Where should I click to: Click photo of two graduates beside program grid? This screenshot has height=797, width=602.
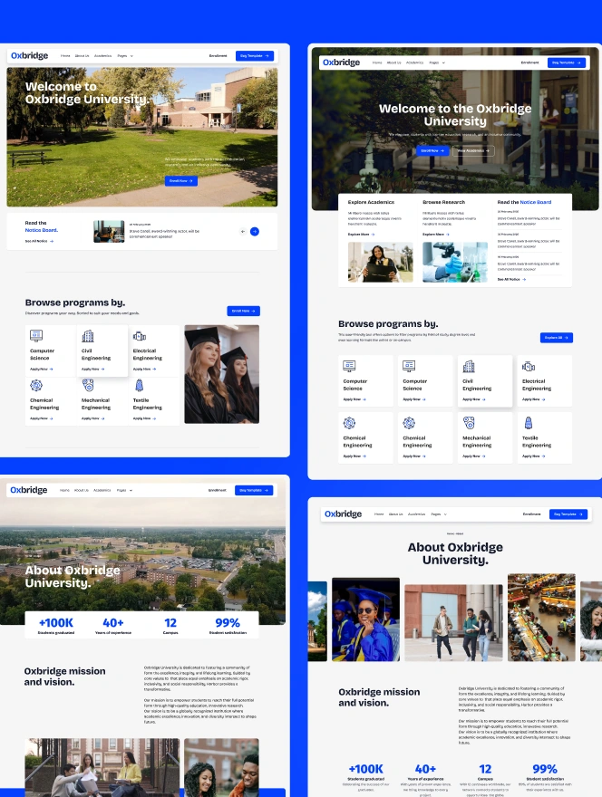tap(221, 374)
